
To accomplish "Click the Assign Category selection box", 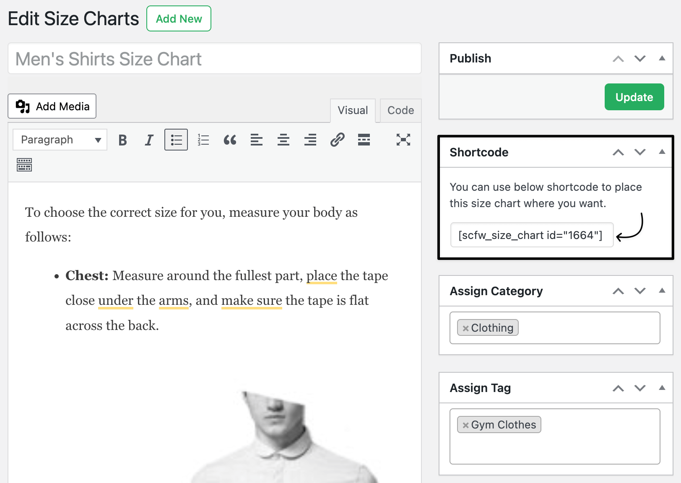I will [x=555, y=328].
